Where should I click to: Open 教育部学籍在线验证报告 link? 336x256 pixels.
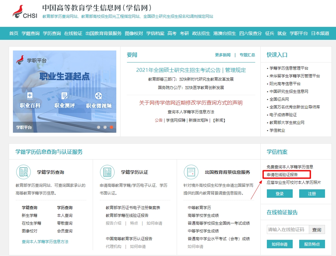(x=127, y=216)
